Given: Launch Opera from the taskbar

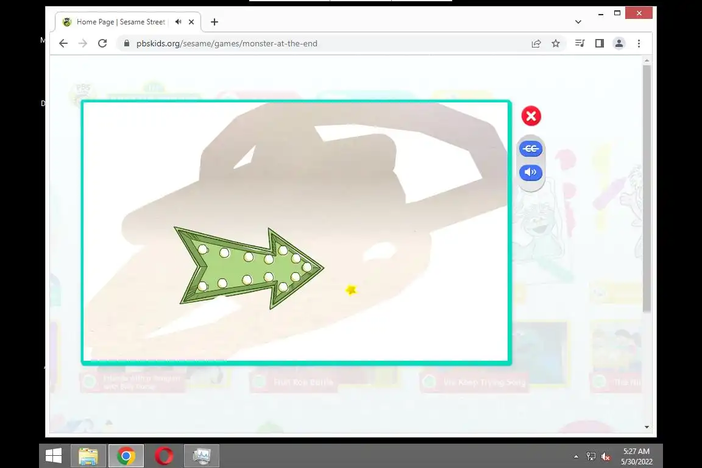Looking at the screenshot, I should (x=164, y=456).
